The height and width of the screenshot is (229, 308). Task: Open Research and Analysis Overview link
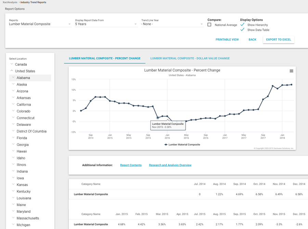(x=170, y=165)
